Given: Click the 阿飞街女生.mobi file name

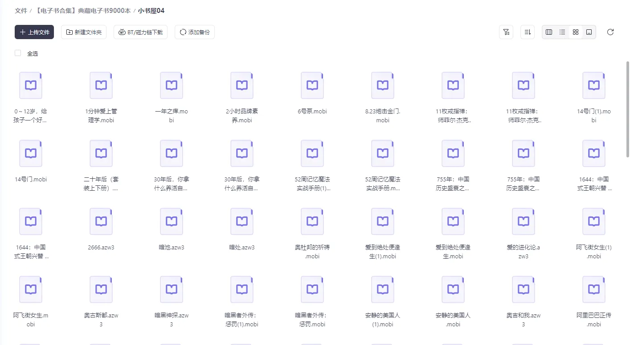Looking at the screenshot, I should coord(31,320).
